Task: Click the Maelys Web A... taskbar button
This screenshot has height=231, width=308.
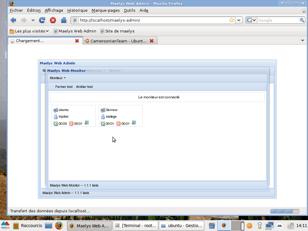Action: (x=90, y=226)
